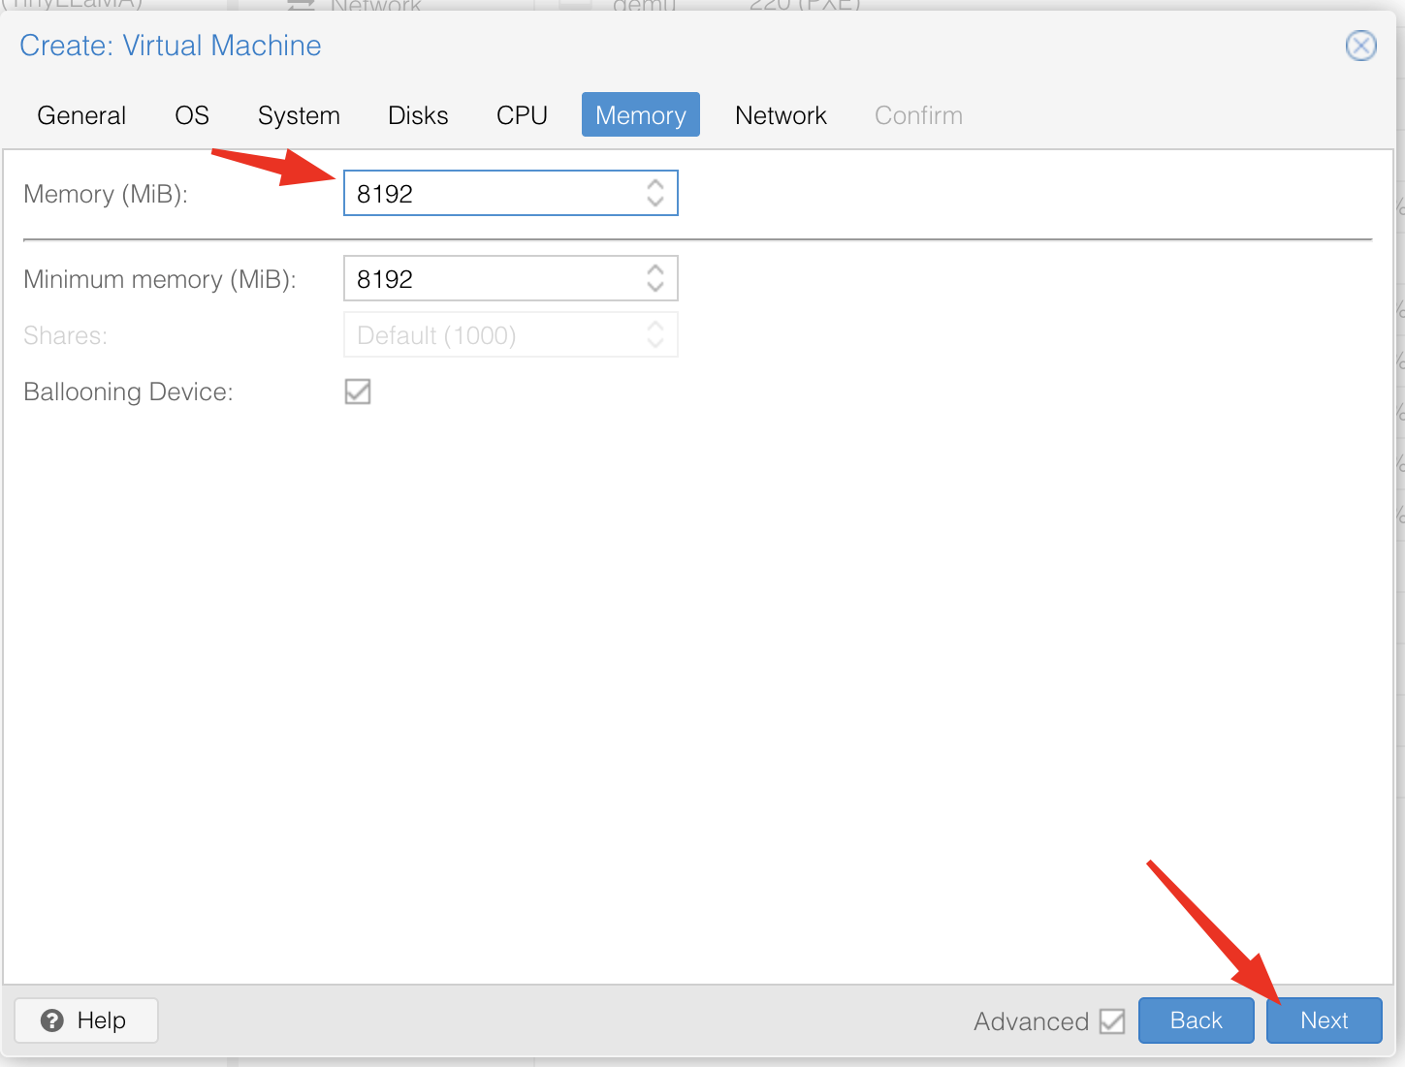Open the OS tab
The image size is (1405, 1067).
click(192, 115)
